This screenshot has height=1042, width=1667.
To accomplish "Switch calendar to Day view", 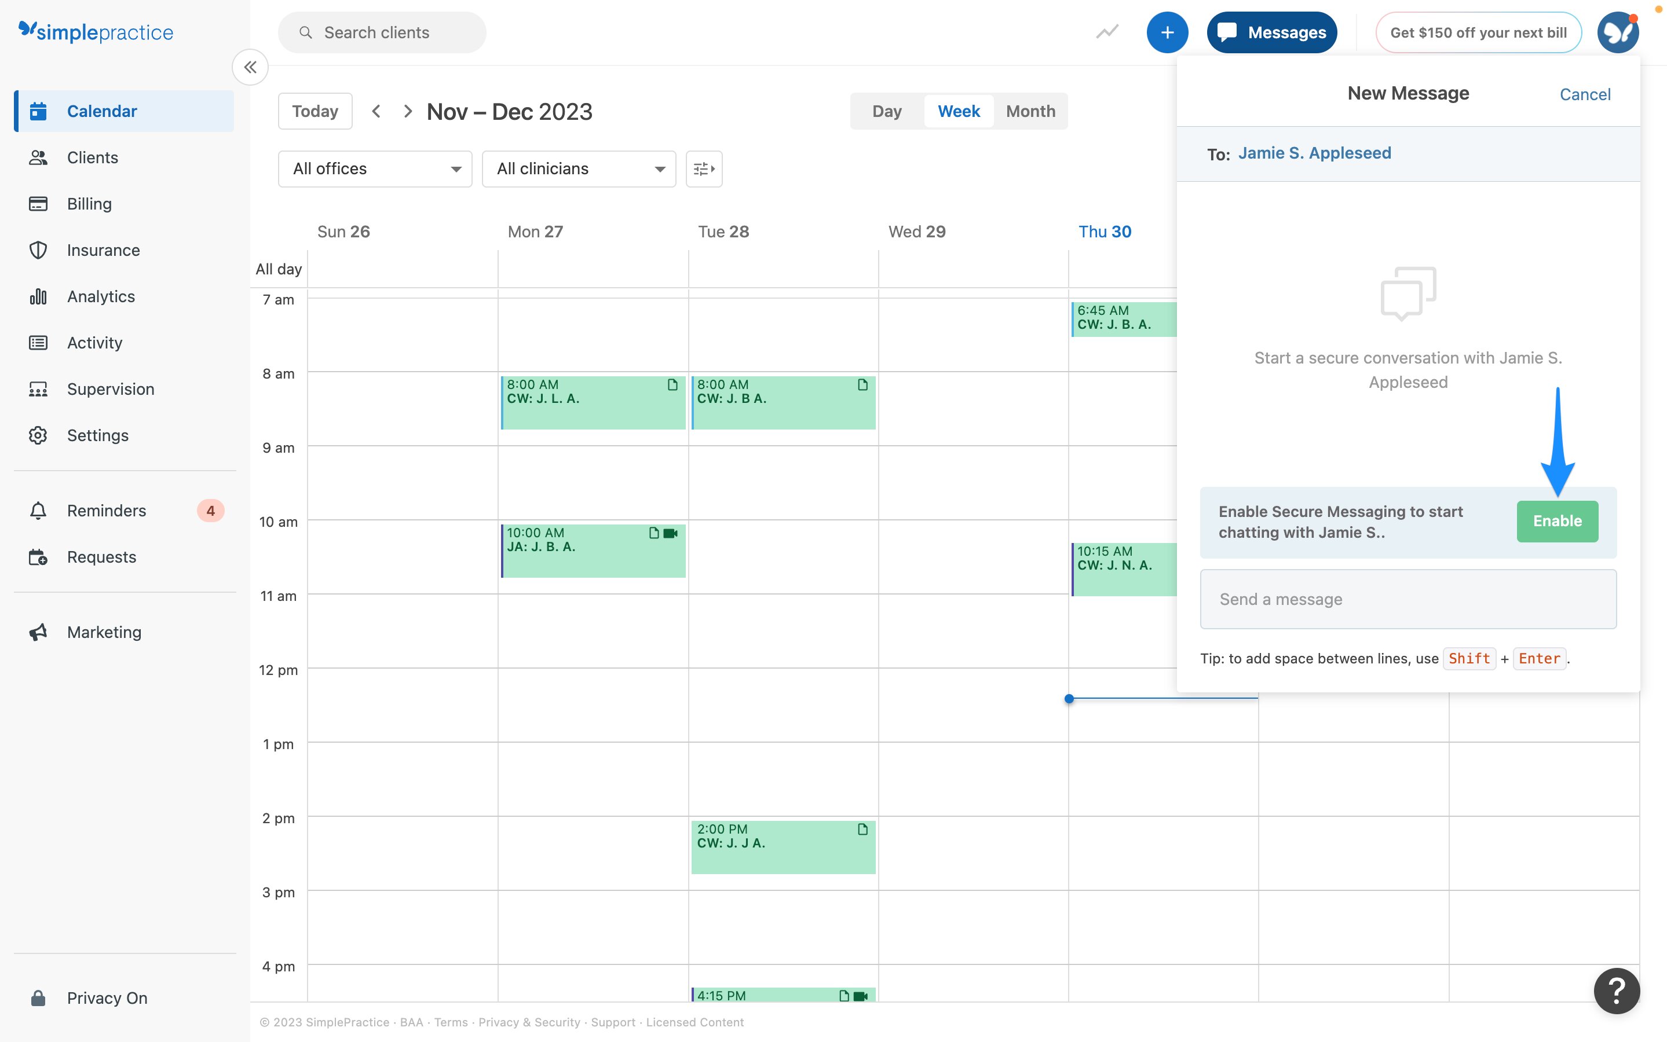I will pyautogui.click(x=887, y=111).
